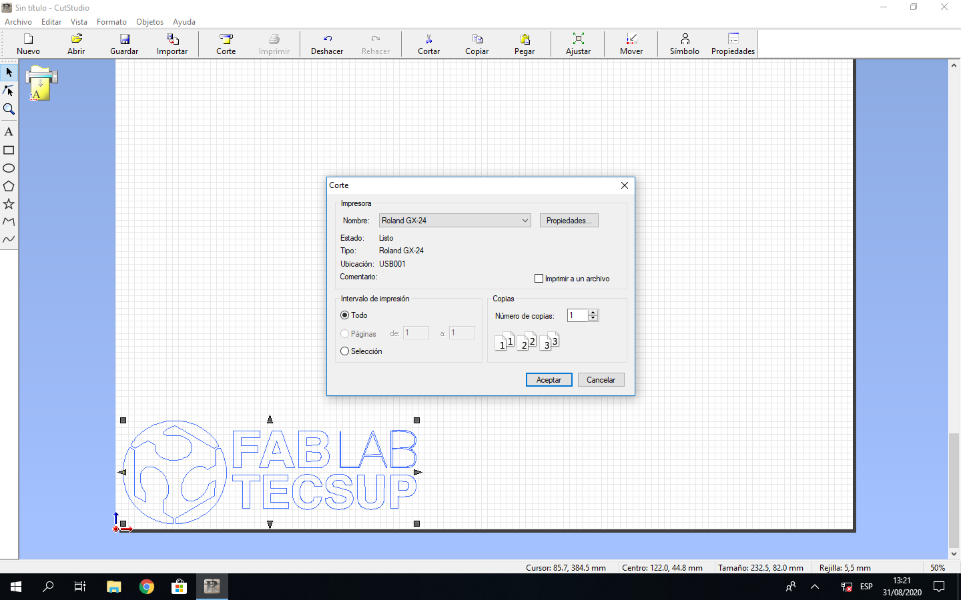Open the Propiedades toolbar panel
Viewport: 961px width, 600px height.
click(x=733, y=44)
